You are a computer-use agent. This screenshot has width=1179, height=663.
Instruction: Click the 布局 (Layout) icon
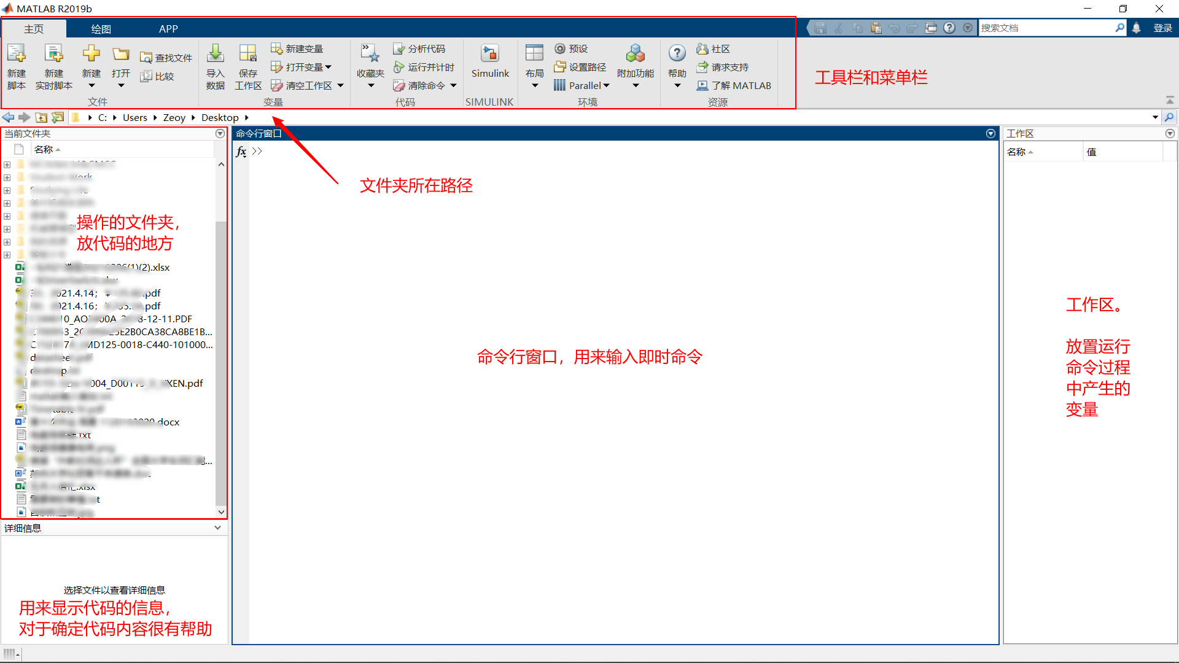pyautogui.click(x=534, y=53)
